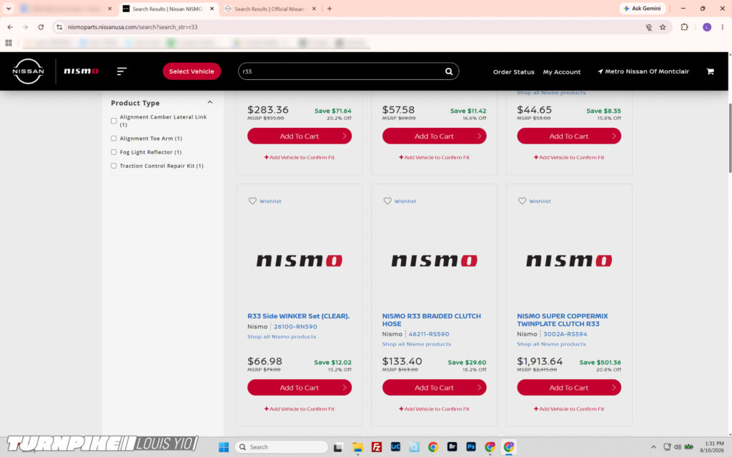Open Photoshop from the taskbar
Image resolution: width=732 pixels, height=457 pixels.
pos(471,447)
